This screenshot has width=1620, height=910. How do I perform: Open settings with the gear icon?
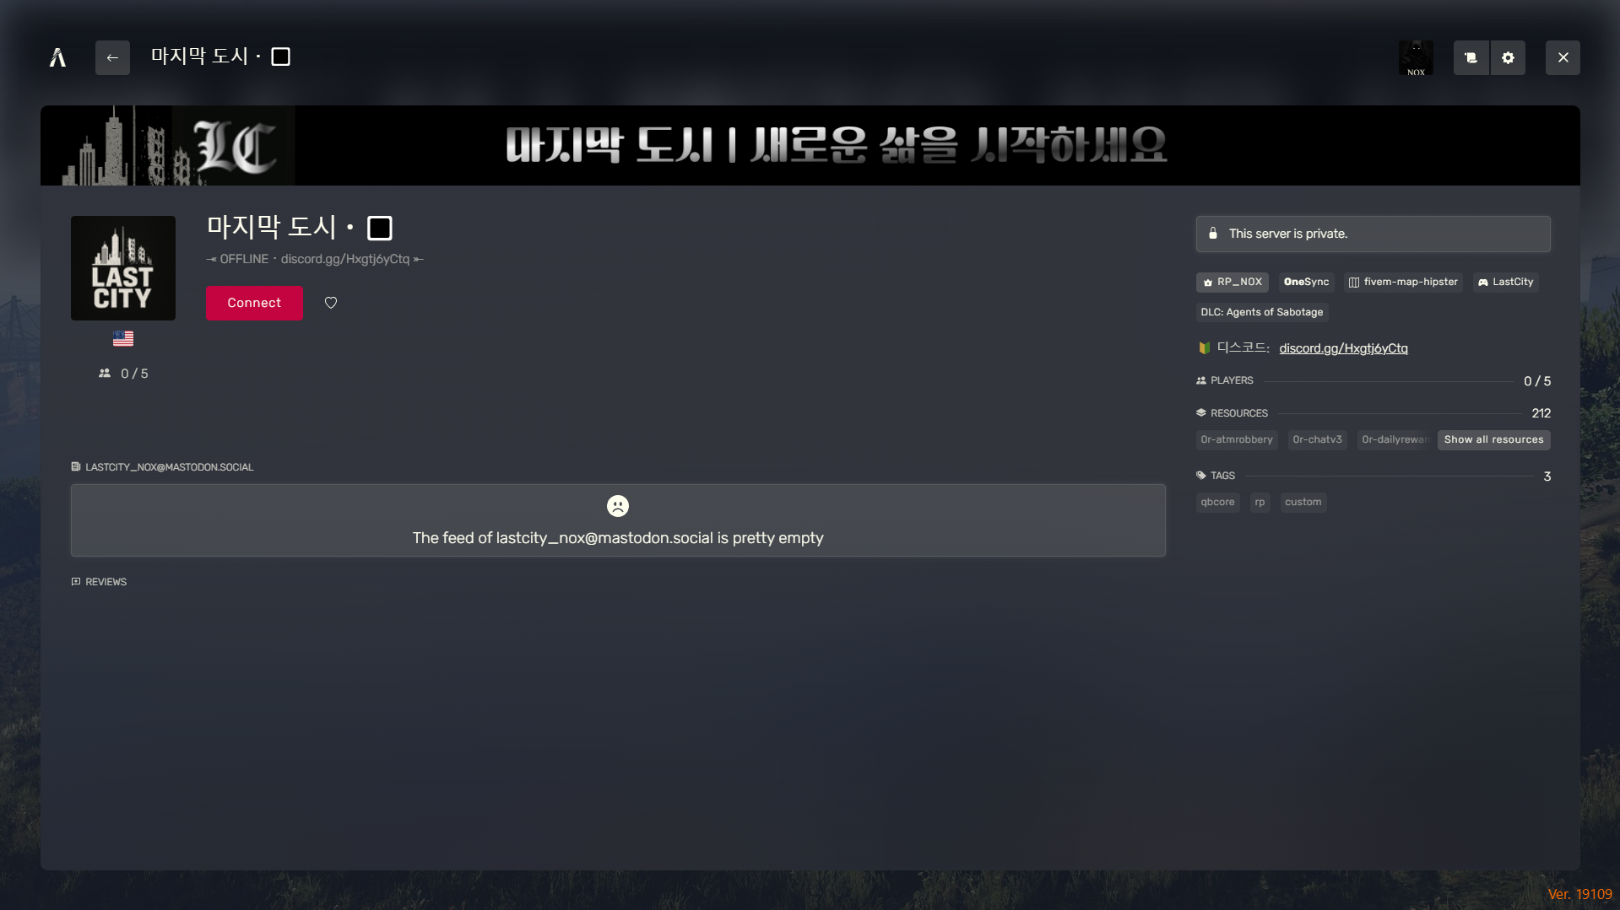tap(1508, 57)
